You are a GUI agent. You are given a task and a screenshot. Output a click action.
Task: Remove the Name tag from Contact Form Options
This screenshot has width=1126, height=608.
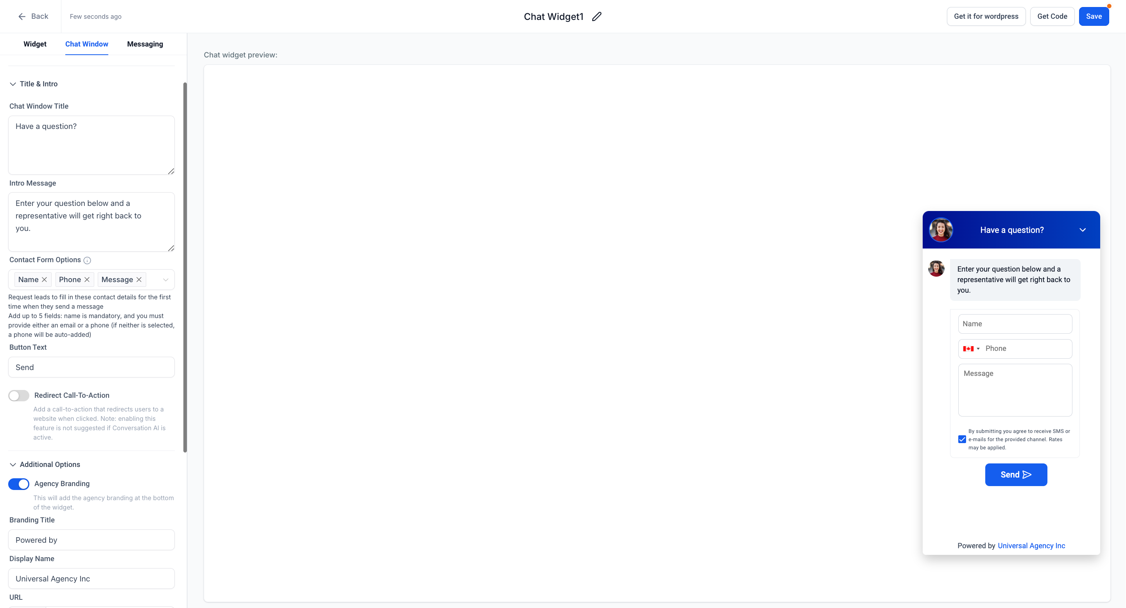tap(45, 279)
